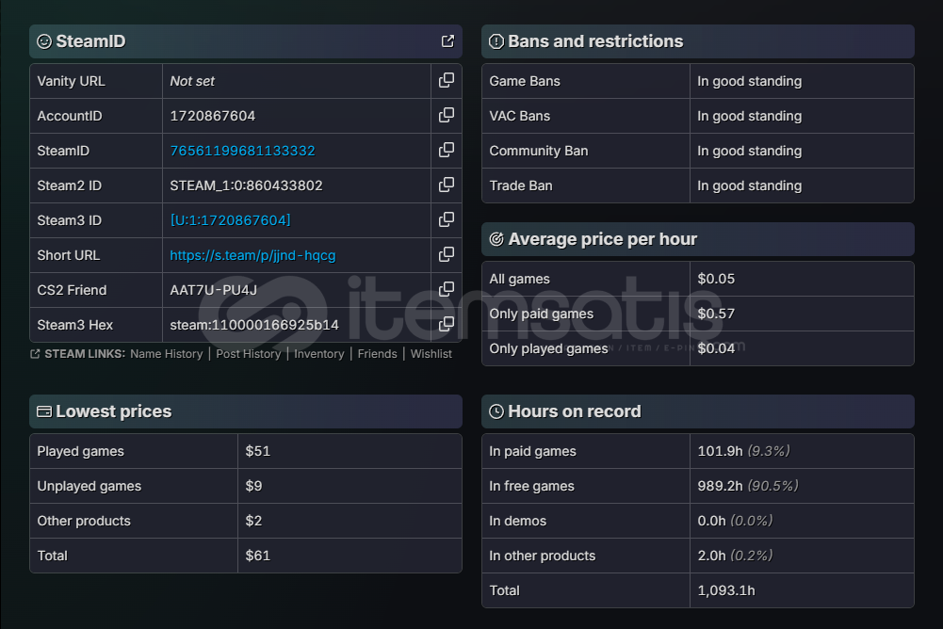
Task: Copy the Steam3 Hex value
Action: 447,325
